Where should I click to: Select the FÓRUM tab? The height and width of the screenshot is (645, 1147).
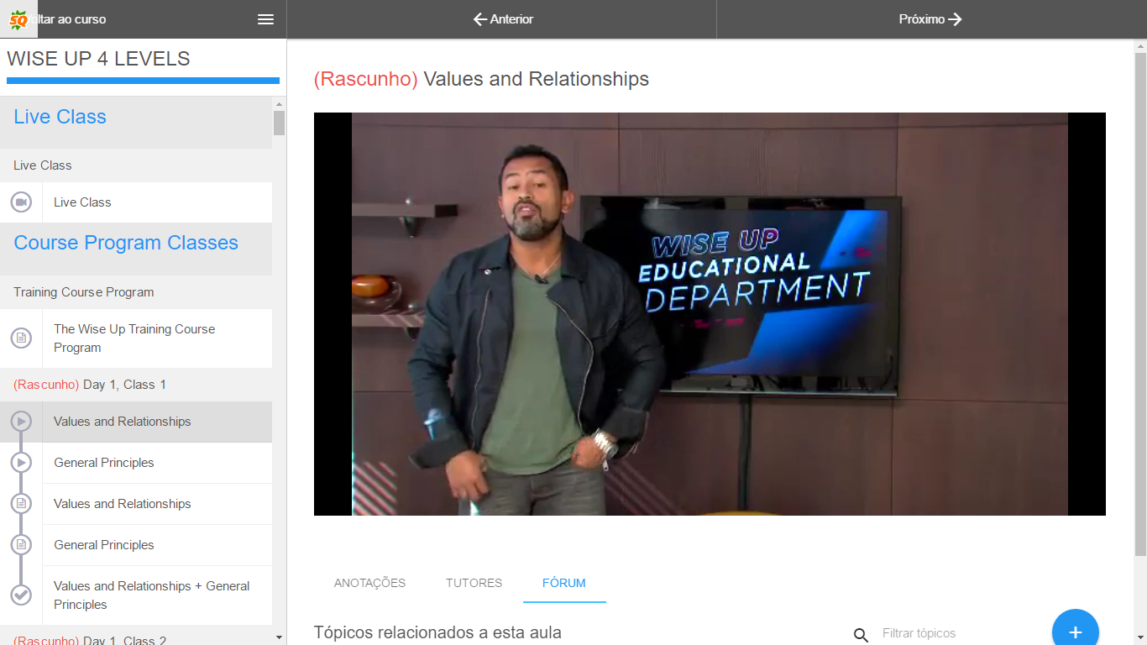(564, 583)
